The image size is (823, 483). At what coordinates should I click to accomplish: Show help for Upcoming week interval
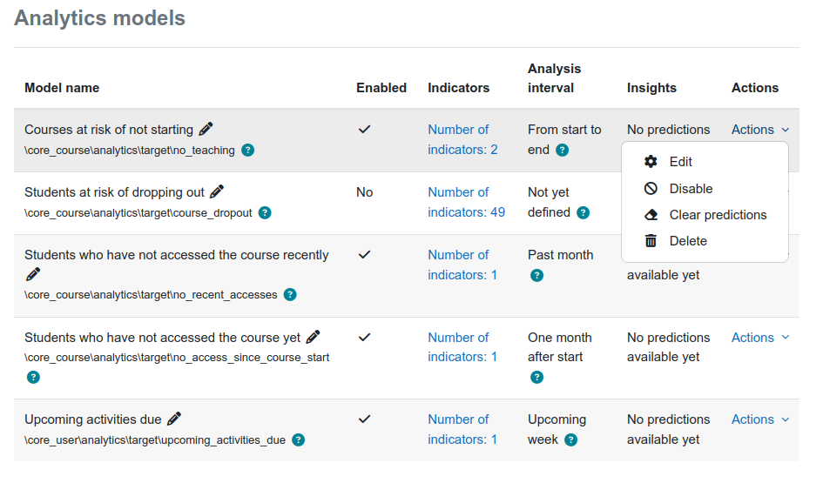(x=570, y=440)
